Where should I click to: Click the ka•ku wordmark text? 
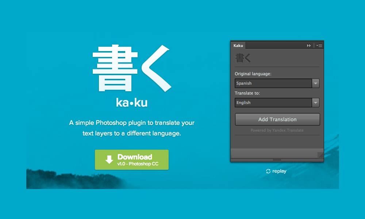(132, 103)
